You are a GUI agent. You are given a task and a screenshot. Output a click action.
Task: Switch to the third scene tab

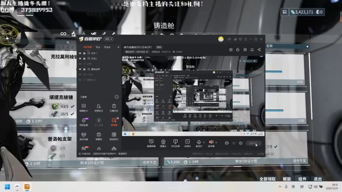(107, 47)
